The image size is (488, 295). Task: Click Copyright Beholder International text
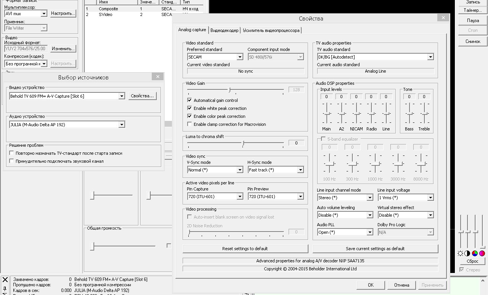coord(310,269)
